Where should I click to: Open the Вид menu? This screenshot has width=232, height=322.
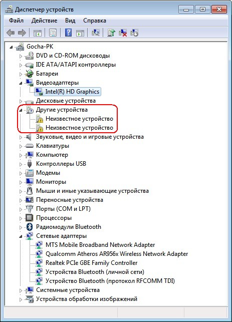pos(70,21)
